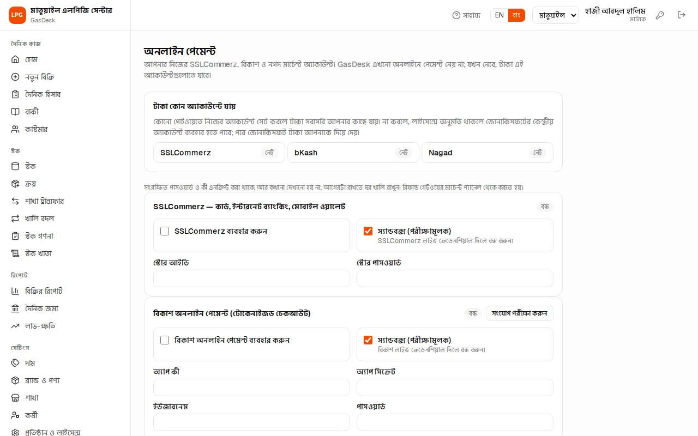Image resolution: width=698 pixels, height=436 pixels.
Task: Click the খালি বদল swap icon
Action: tap(15, 219)
